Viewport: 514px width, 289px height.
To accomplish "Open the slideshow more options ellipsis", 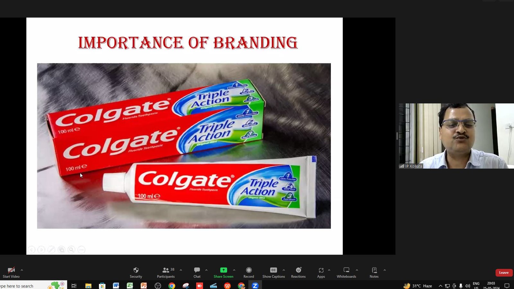I will coord(82,250).
